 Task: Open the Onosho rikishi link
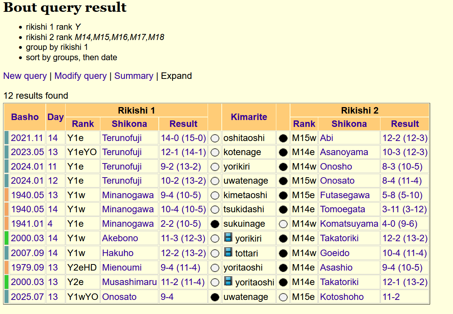[x=336, y=167]
